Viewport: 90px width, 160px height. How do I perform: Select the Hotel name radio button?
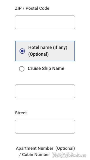22,51
